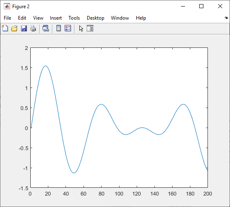Click the MATLAB logo in the title bar
This screenshot has width=230, height=207.
(7, 6)
